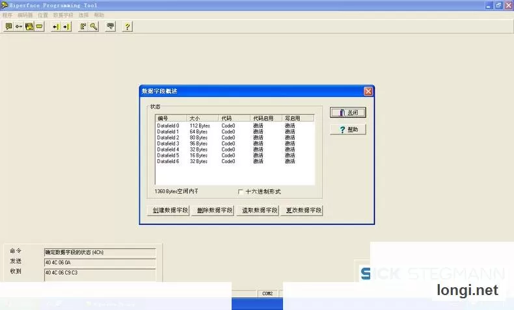Screen dimensions: 514x310
Task: Click the 帮助 help button in dialog
Action: pyautogui.click(x=348, y=129)
